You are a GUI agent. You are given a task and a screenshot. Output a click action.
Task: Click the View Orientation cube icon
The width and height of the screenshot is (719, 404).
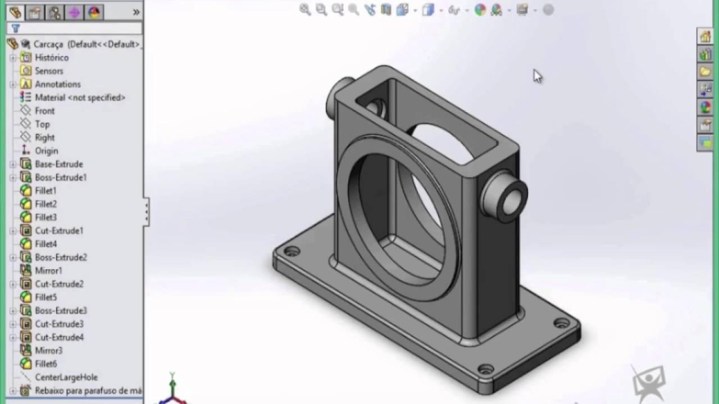(x=402, y=10)
